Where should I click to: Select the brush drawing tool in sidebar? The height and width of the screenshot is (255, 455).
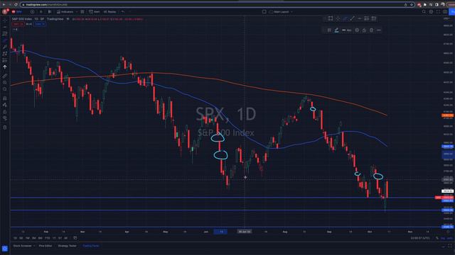pos(5,40)
